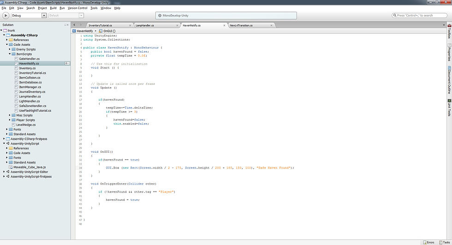
Task: Expand the Enemy Scripts folder
Action: (x=10, y=49)
